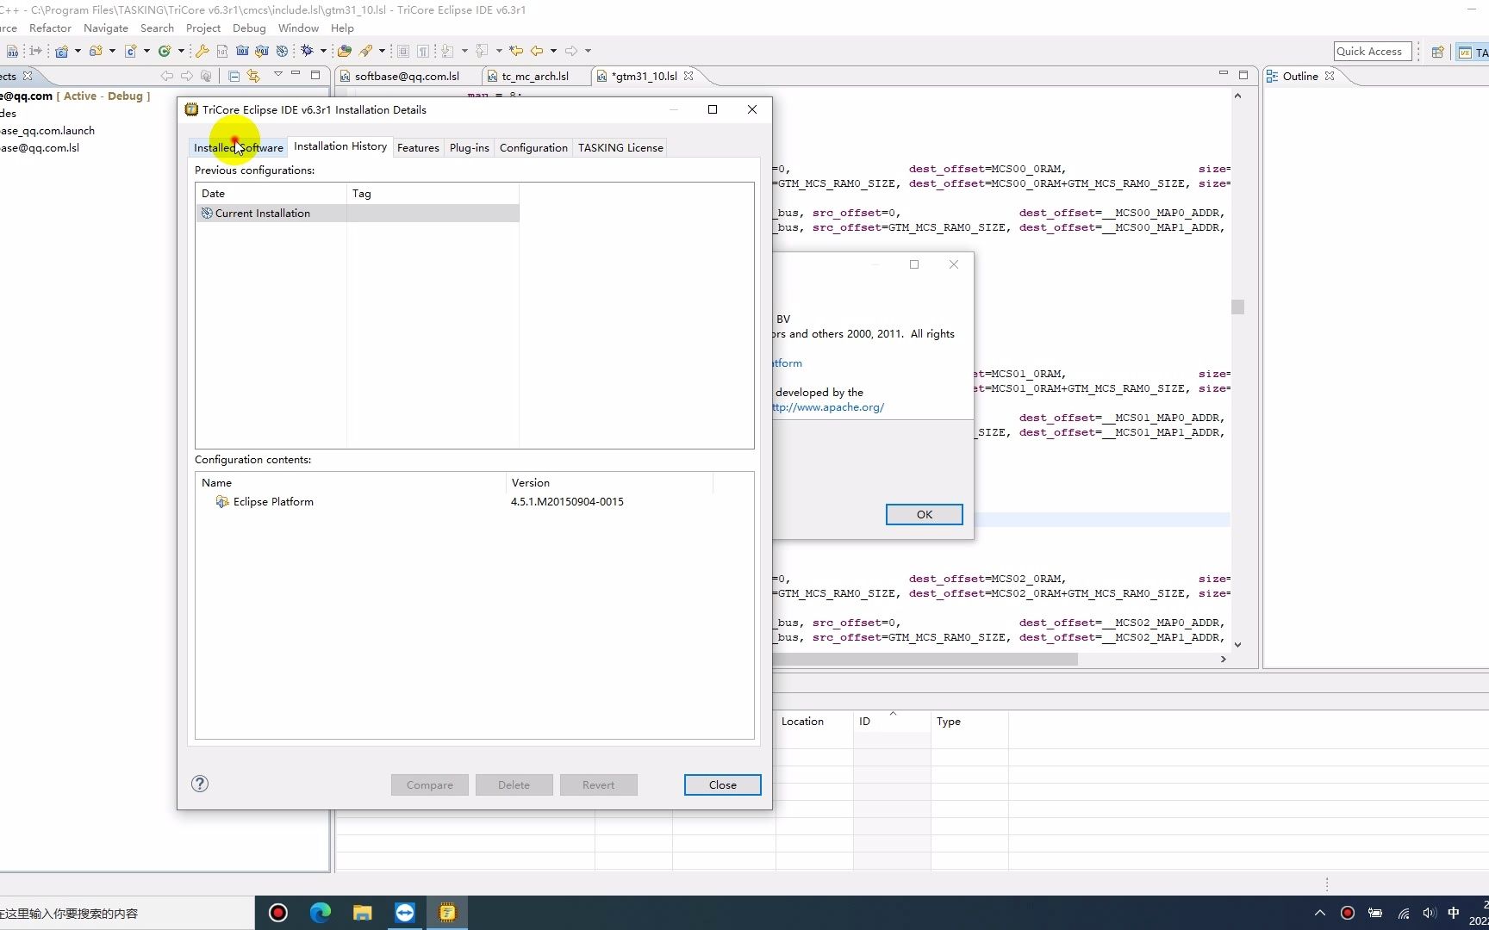Click the editor's horizontal scrollbar
The height and width of the screenshot is (930, 1489).
(925, 659)
